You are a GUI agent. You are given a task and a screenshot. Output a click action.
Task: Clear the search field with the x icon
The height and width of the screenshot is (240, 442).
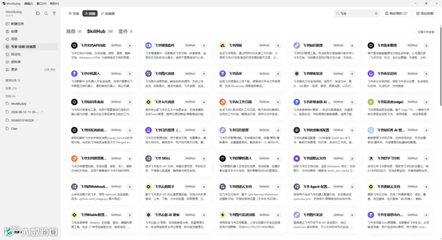pyautogui.click(x=376, y=13)
